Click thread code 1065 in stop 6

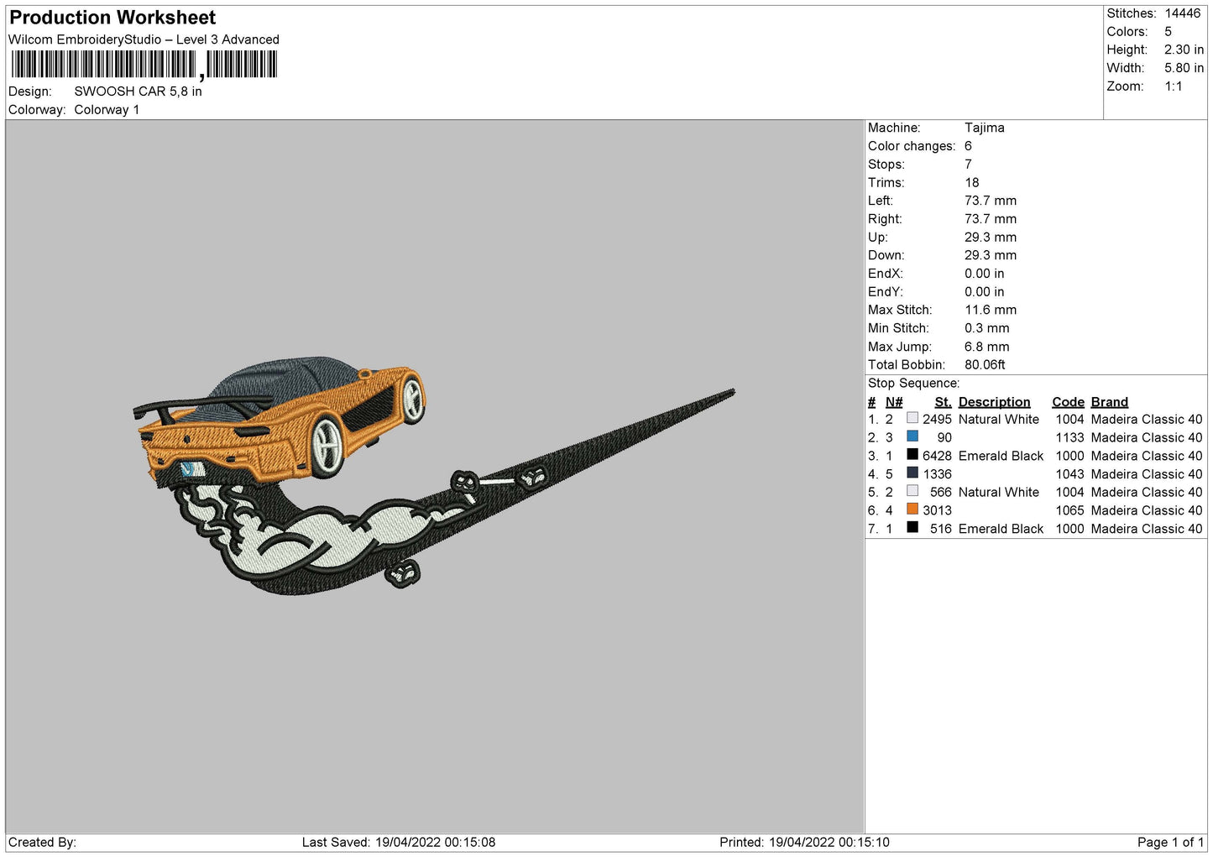tap(1069, 511)
